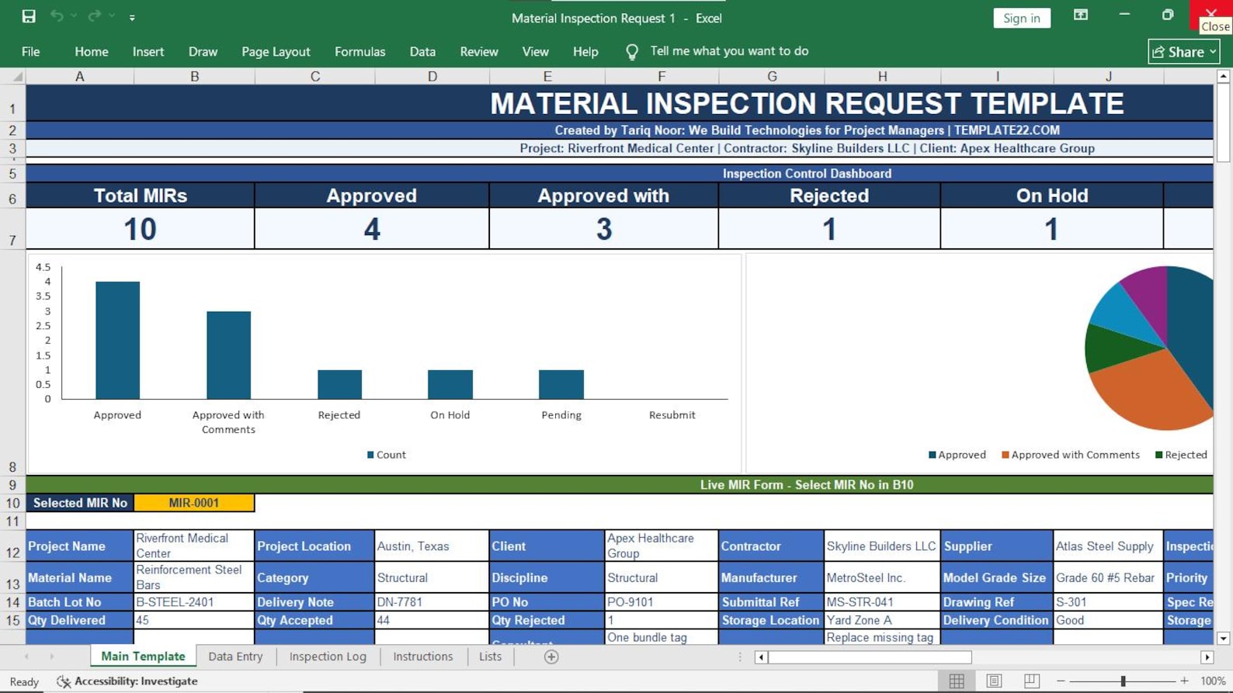Switch to the Lists sheet tab
The height and width of the screenshot is (693, 1233).
point(490,657)
